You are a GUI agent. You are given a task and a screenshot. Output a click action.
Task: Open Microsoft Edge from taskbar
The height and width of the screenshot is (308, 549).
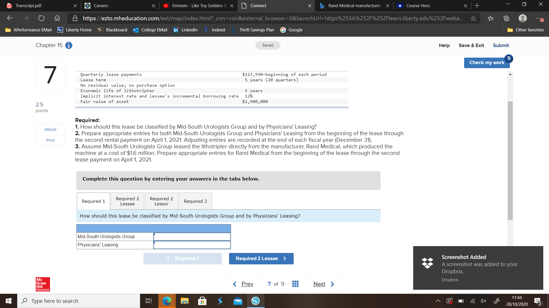167,301
